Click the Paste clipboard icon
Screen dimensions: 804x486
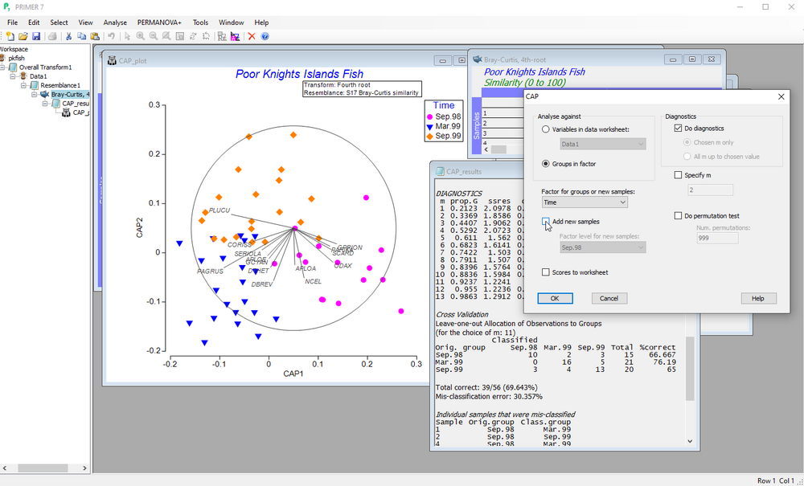pyautogui.click(x=95, y=36)
